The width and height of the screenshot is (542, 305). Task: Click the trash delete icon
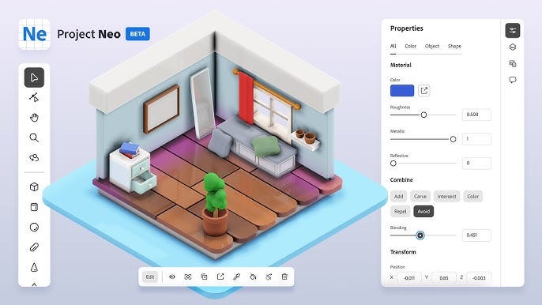pos(284,277)
